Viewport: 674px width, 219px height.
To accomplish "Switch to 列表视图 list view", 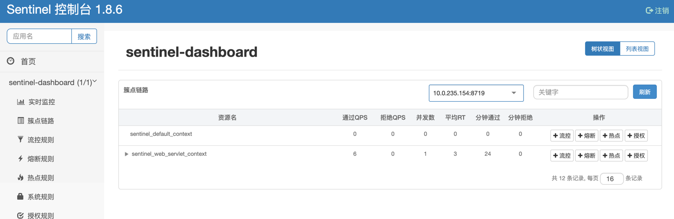I will (x=637, y=48).
